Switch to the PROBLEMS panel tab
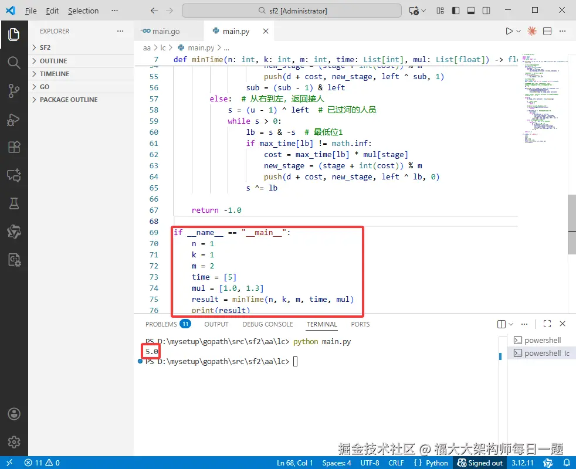 coord(168,324)
